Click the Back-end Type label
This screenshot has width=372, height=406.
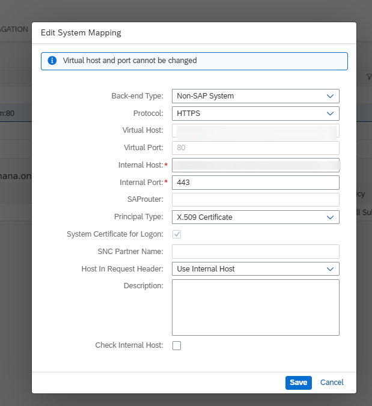click(x=137, y=96)
